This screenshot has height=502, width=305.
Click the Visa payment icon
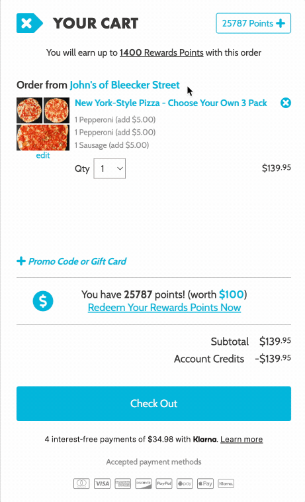[x=102, y=483]
